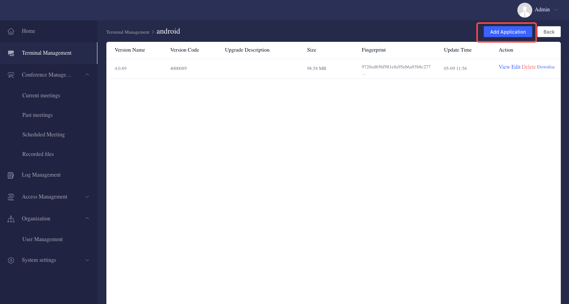Click the Log Management notebook icon
Image resolution: width=569 pixels, height=304 pixels.
[x=11, y=175]
